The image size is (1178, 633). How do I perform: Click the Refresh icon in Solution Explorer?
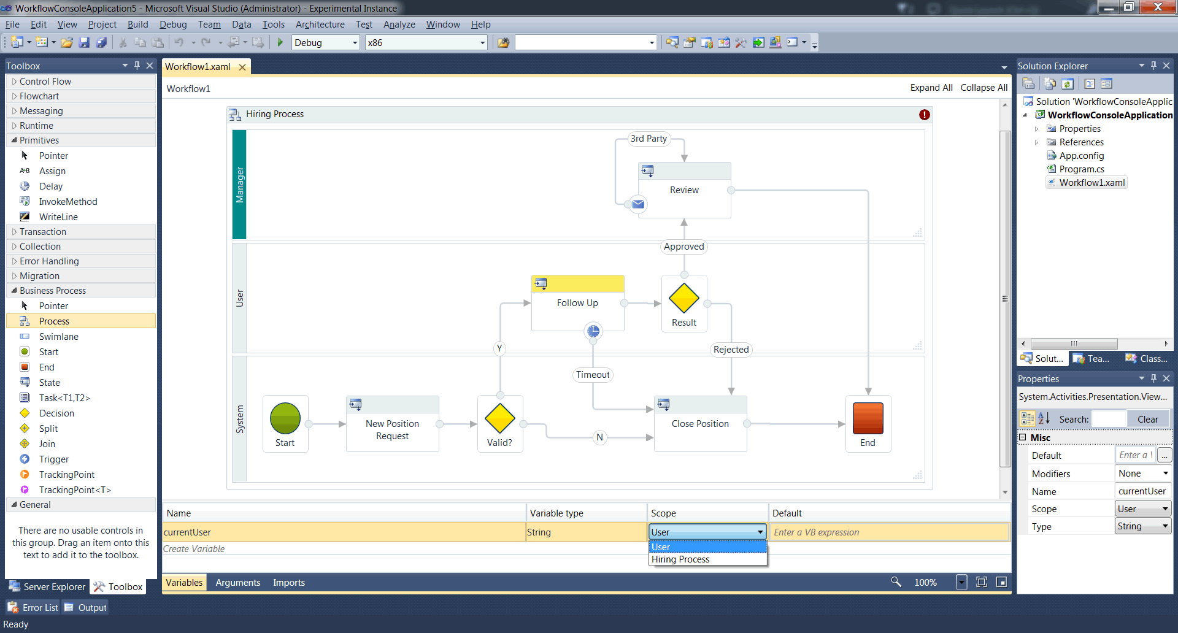point(1068,84)
